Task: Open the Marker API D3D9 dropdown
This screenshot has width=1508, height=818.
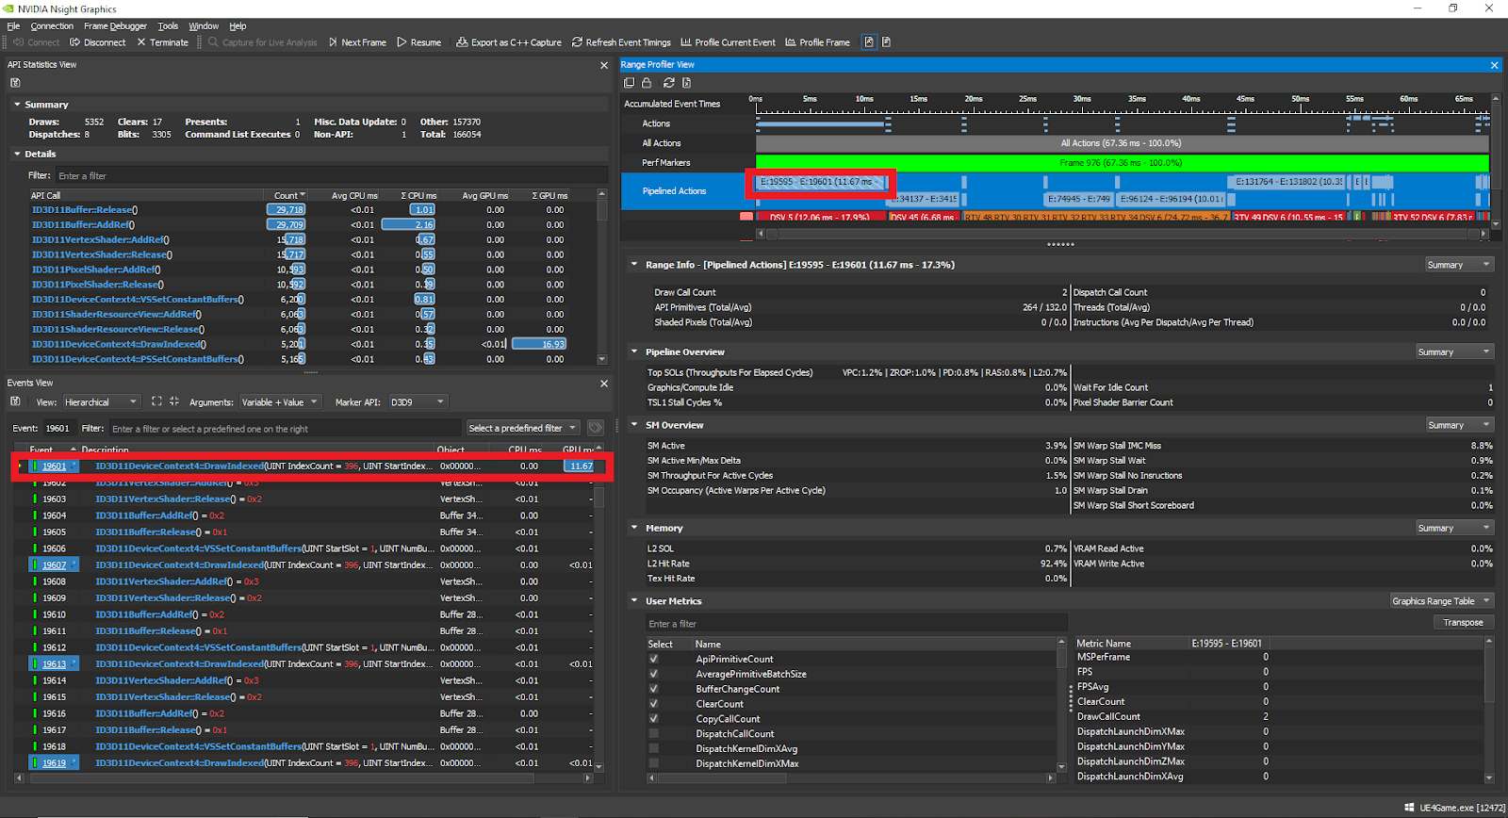Action: (418, 402)
